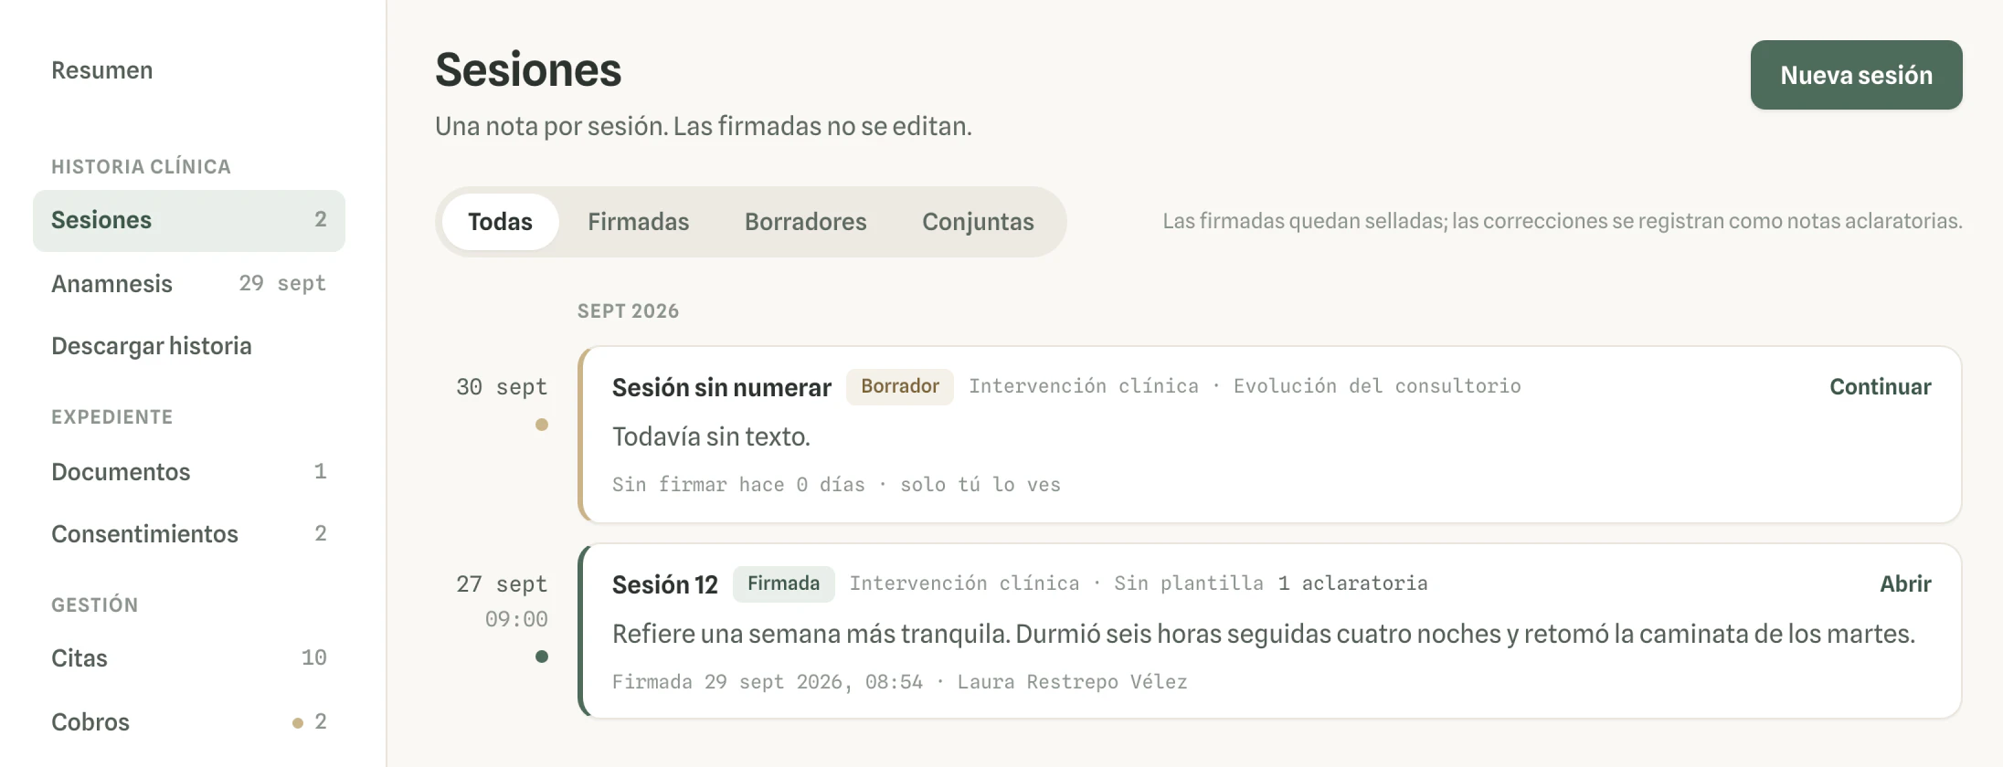2003x767 pixels.
Task: Open the Sesión 12 title
Action: (x=664, y=585)
